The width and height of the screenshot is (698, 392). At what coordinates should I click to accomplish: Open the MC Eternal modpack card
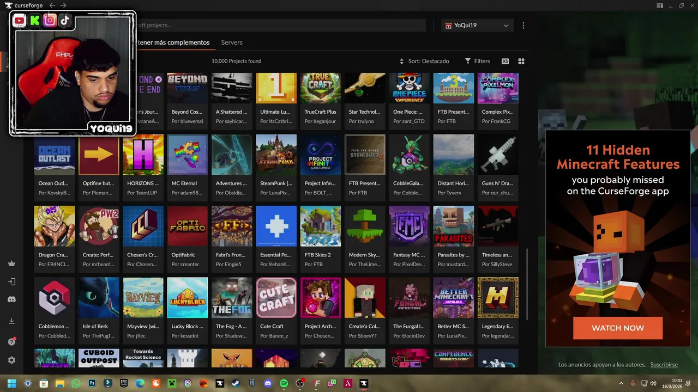point(188,167)
